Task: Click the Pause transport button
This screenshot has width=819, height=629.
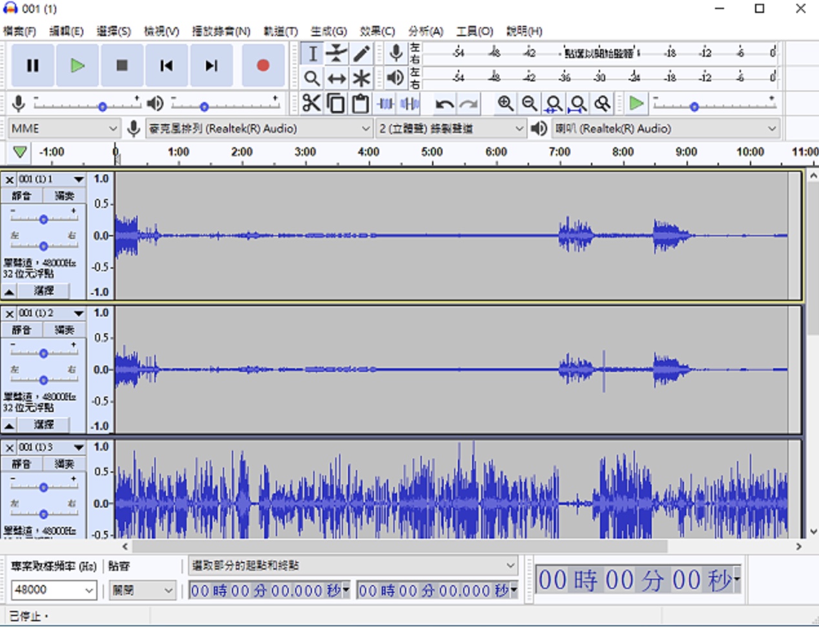Action: pos(33,65)
